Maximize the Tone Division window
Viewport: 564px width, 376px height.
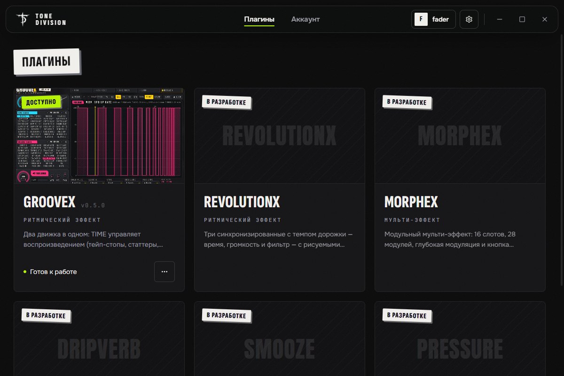tap(522, 19)
